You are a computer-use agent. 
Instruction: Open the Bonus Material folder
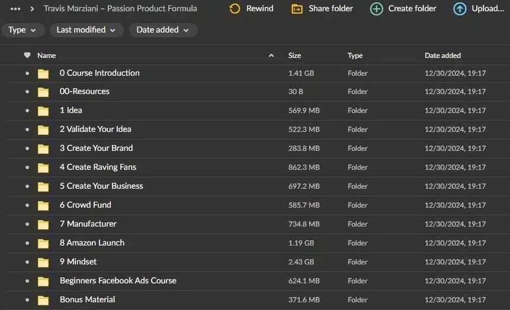(87, 299)
